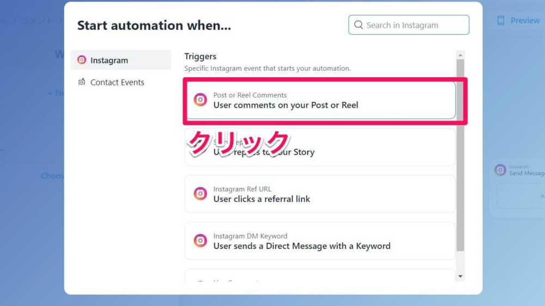The image size is (545, 306).
Task: Click the Instagram DM Keyword trigger icon
Action: coord(201,241)
